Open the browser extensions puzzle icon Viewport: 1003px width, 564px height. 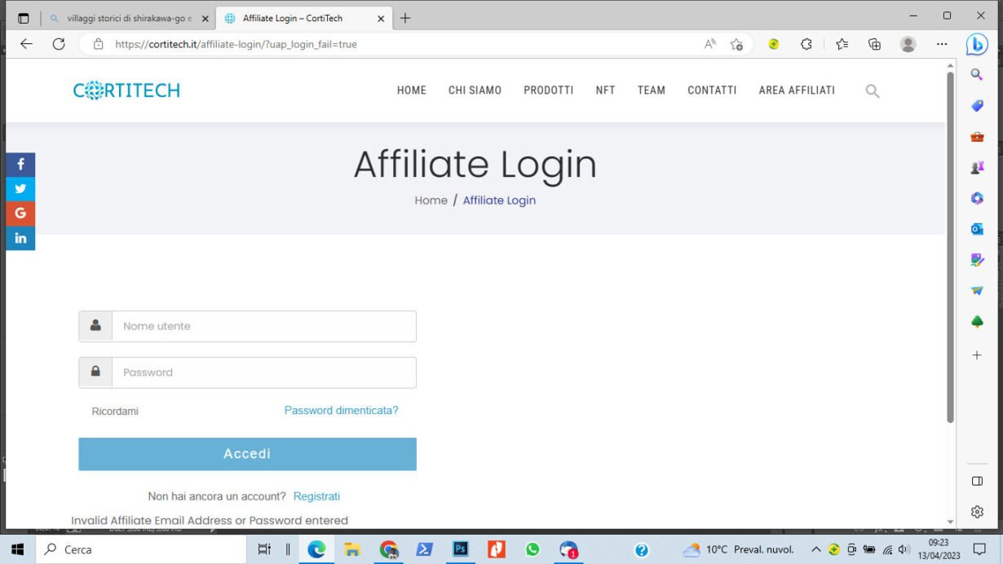coord(806,44)
